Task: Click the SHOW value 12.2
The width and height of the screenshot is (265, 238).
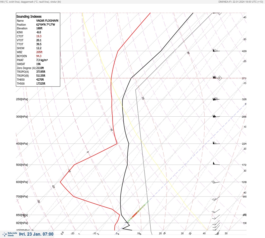Action: pyautogui.click(x=39, y=48)
